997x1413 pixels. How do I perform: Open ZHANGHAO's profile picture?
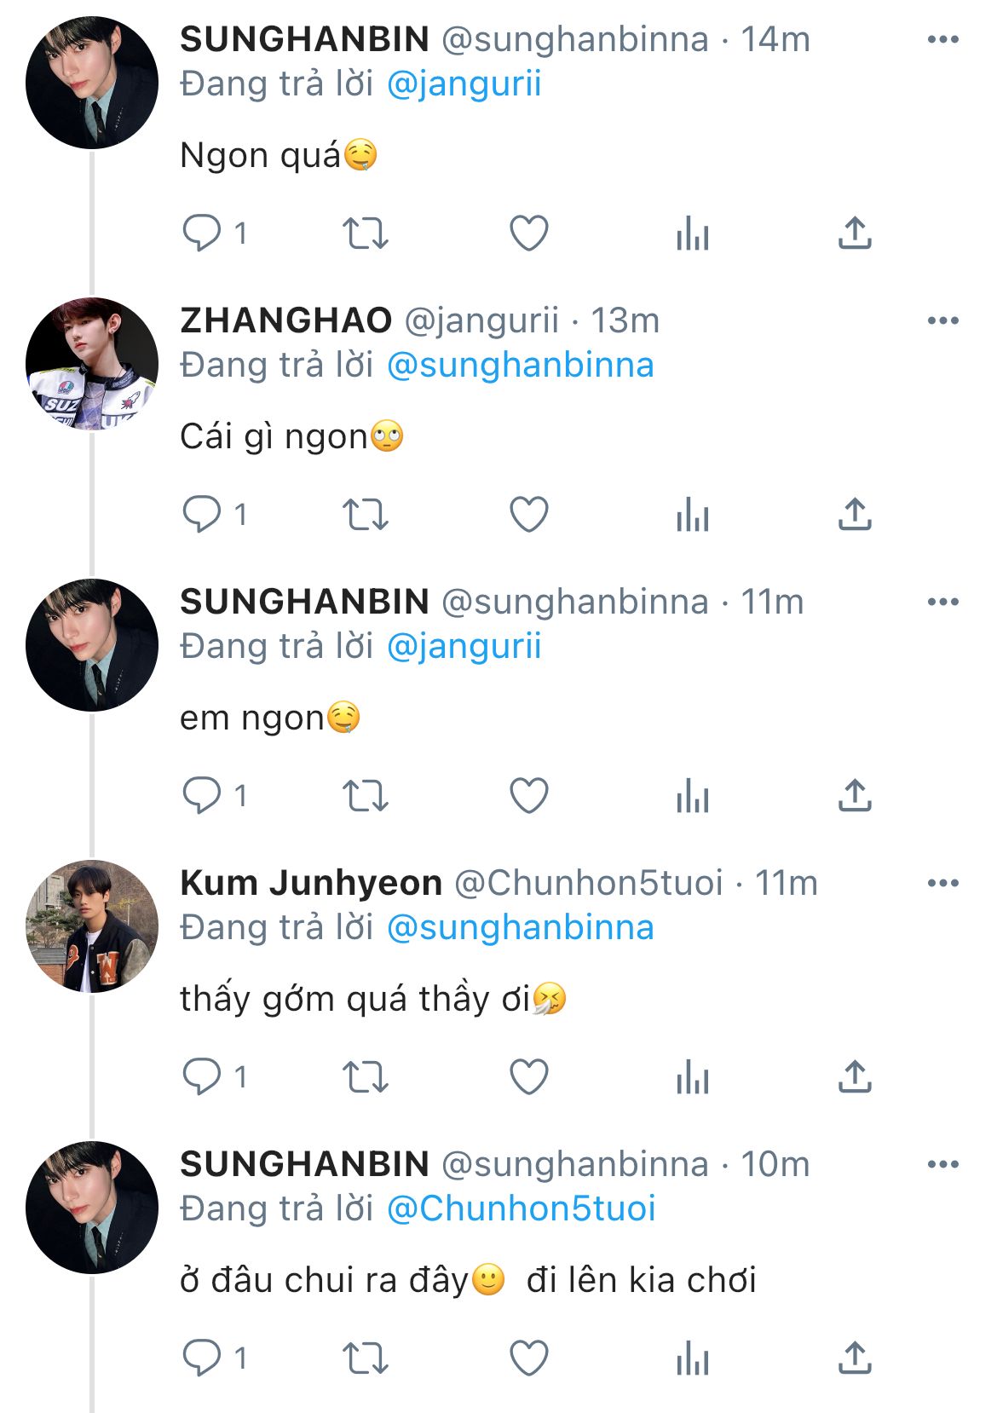point(92,364)
